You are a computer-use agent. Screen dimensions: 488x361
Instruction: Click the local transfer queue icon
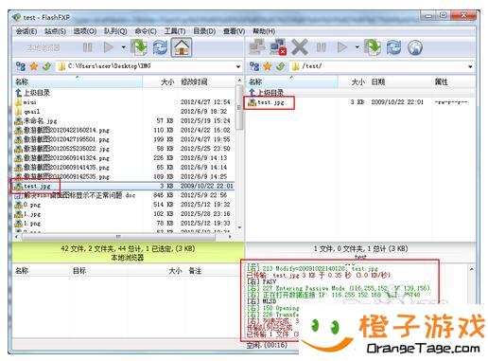coord(139,47)
